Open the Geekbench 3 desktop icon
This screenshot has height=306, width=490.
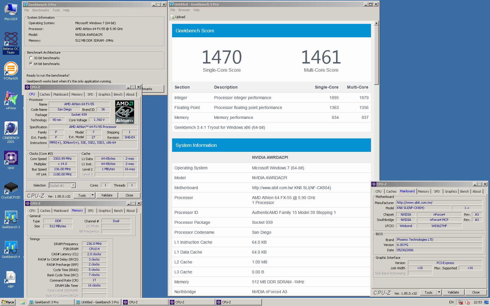tap(11, 219)
